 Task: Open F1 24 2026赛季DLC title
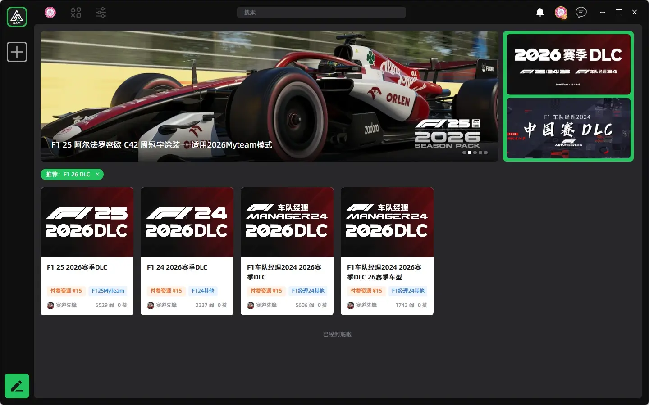point(177,267)
